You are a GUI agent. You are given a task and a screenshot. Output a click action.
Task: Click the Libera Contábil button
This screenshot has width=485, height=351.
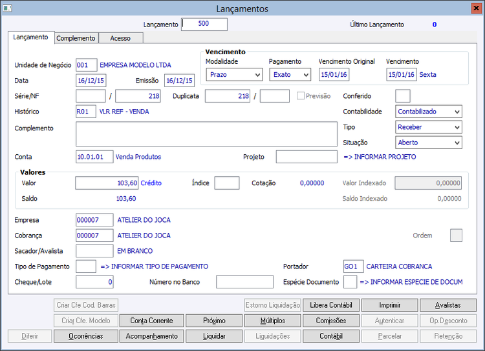click(330, 305)
